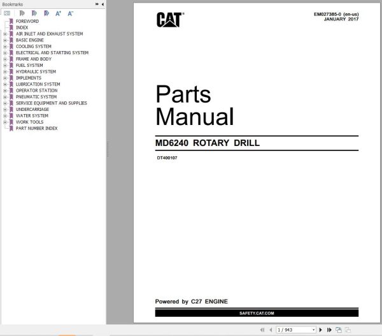The height and width of the screenshot is (336, 382).
Task: Click the previous view icon in navigation bar
Action: pos(339,330)
